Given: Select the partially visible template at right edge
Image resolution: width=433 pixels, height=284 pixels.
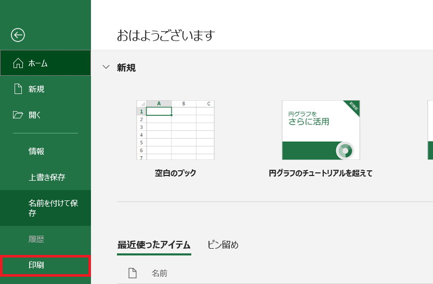Looking at the screenshot, I should point(430,130).
